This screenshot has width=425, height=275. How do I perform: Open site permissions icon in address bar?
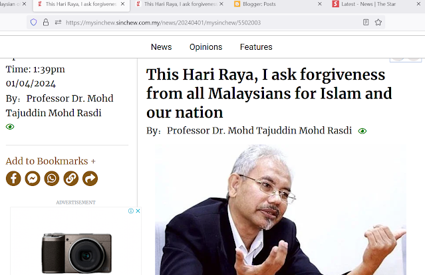click(x=58, y=22)
